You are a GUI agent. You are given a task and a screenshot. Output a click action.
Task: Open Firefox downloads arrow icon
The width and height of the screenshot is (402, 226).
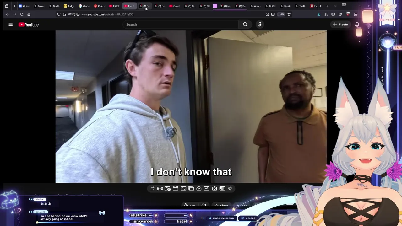(319, 14)
